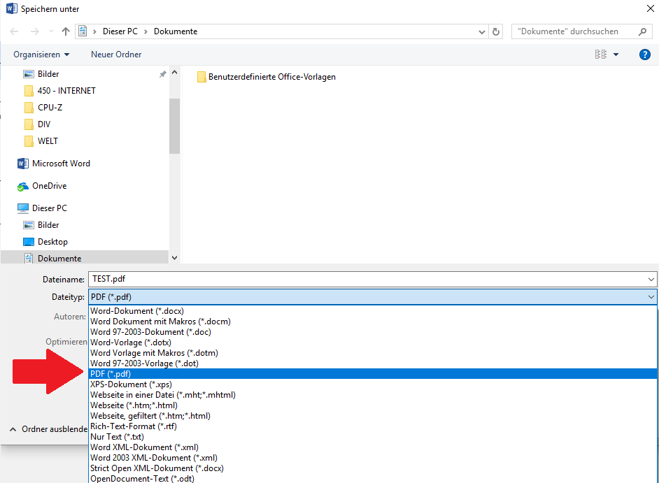Go up one folder level arrow
Image resolution: width=659 pixels, height=483 pixels.
pos(66,31)
